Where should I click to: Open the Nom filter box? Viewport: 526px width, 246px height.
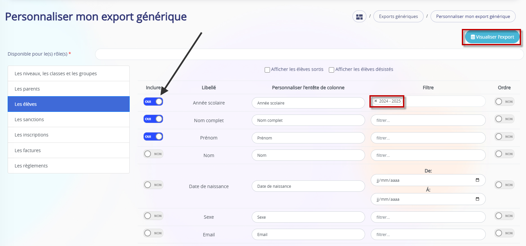tap(428, 155)
